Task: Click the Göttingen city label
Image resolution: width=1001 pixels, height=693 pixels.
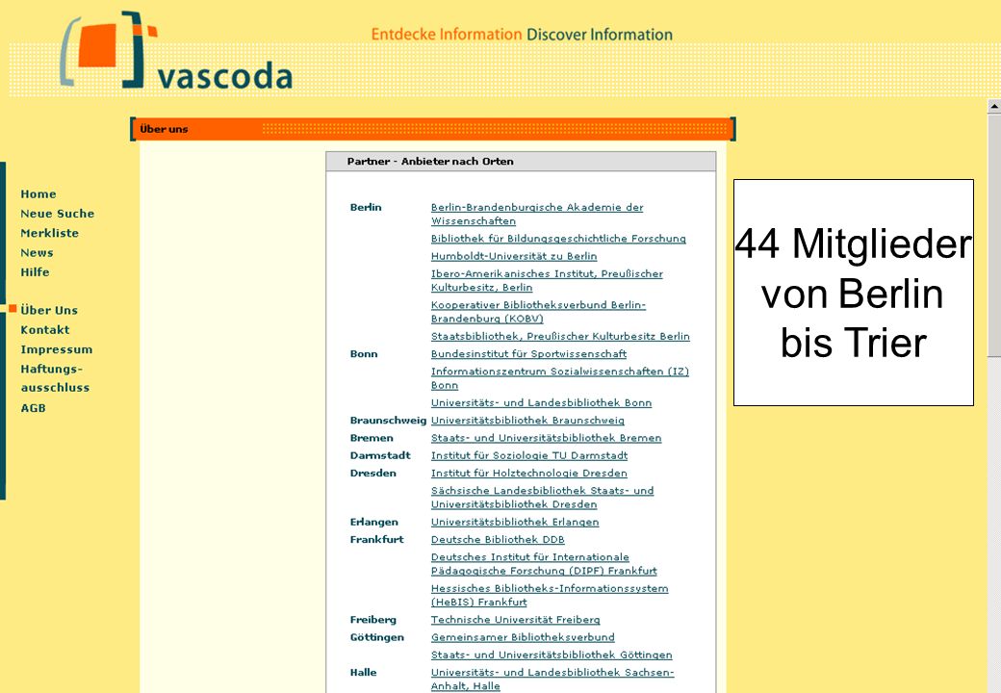Action: click(376, 637)
